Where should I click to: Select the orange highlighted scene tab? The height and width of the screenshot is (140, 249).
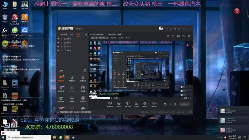[x=78, y=35]
